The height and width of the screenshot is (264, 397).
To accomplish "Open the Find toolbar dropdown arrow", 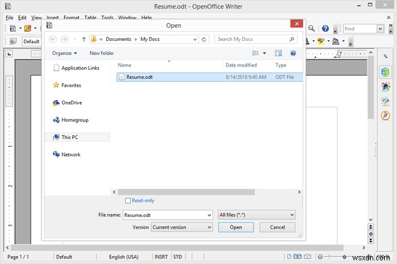I will [380, 29].
